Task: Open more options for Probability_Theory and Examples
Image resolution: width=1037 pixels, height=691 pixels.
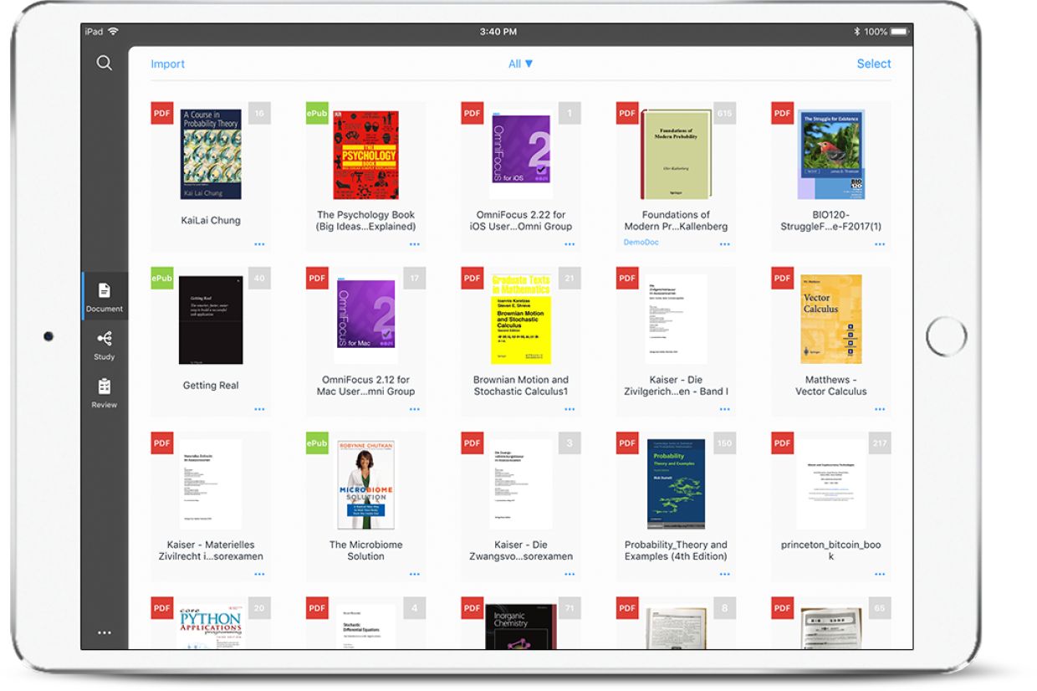Action: (724, 574)
